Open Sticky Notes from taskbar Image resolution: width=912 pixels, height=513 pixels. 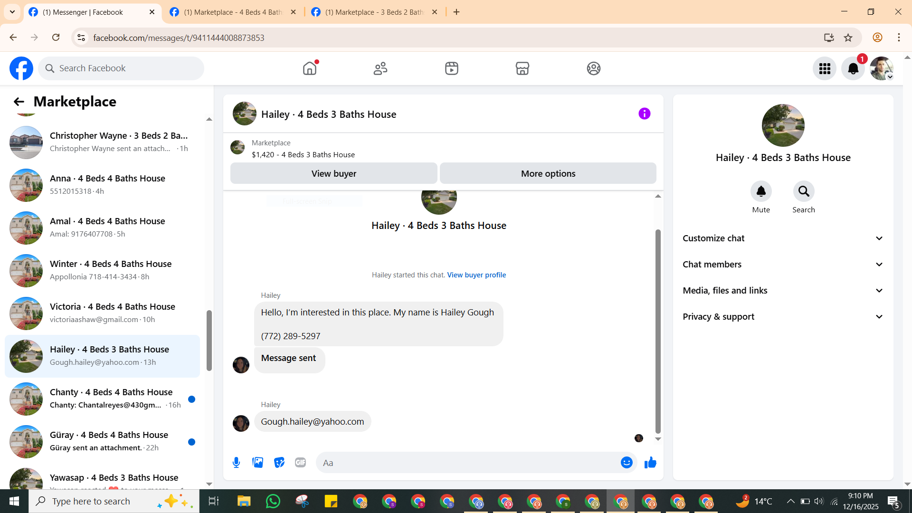click(331, 501)
